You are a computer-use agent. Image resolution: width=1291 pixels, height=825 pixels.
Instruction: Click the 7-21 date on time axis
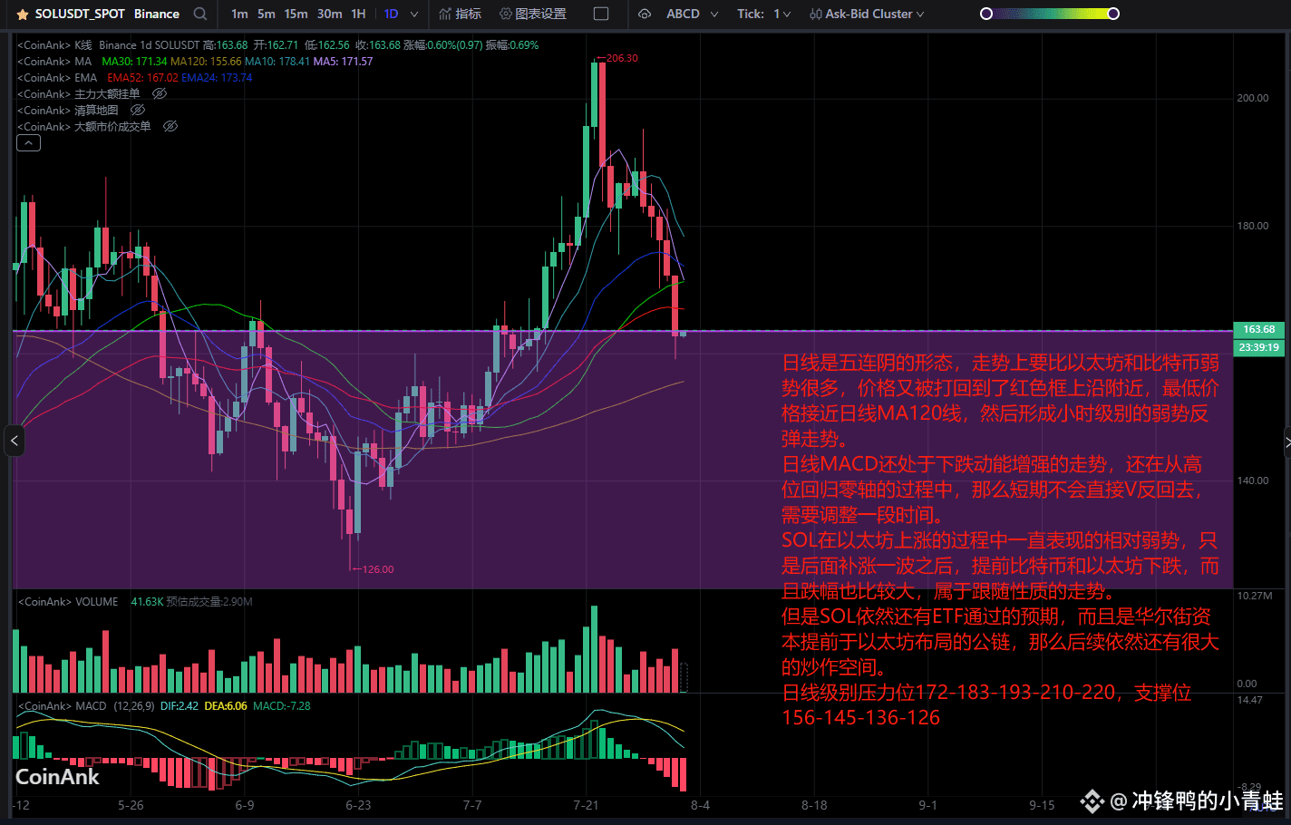pos(586,805)
